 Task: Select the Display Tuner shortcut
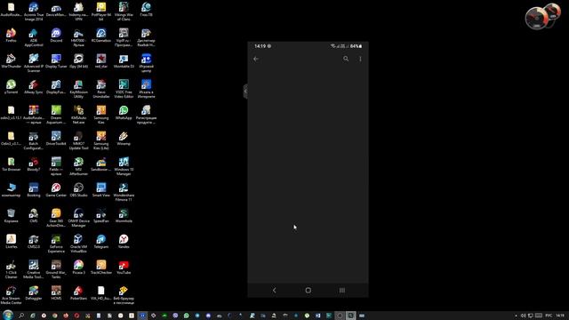click(x=56, y=61)
